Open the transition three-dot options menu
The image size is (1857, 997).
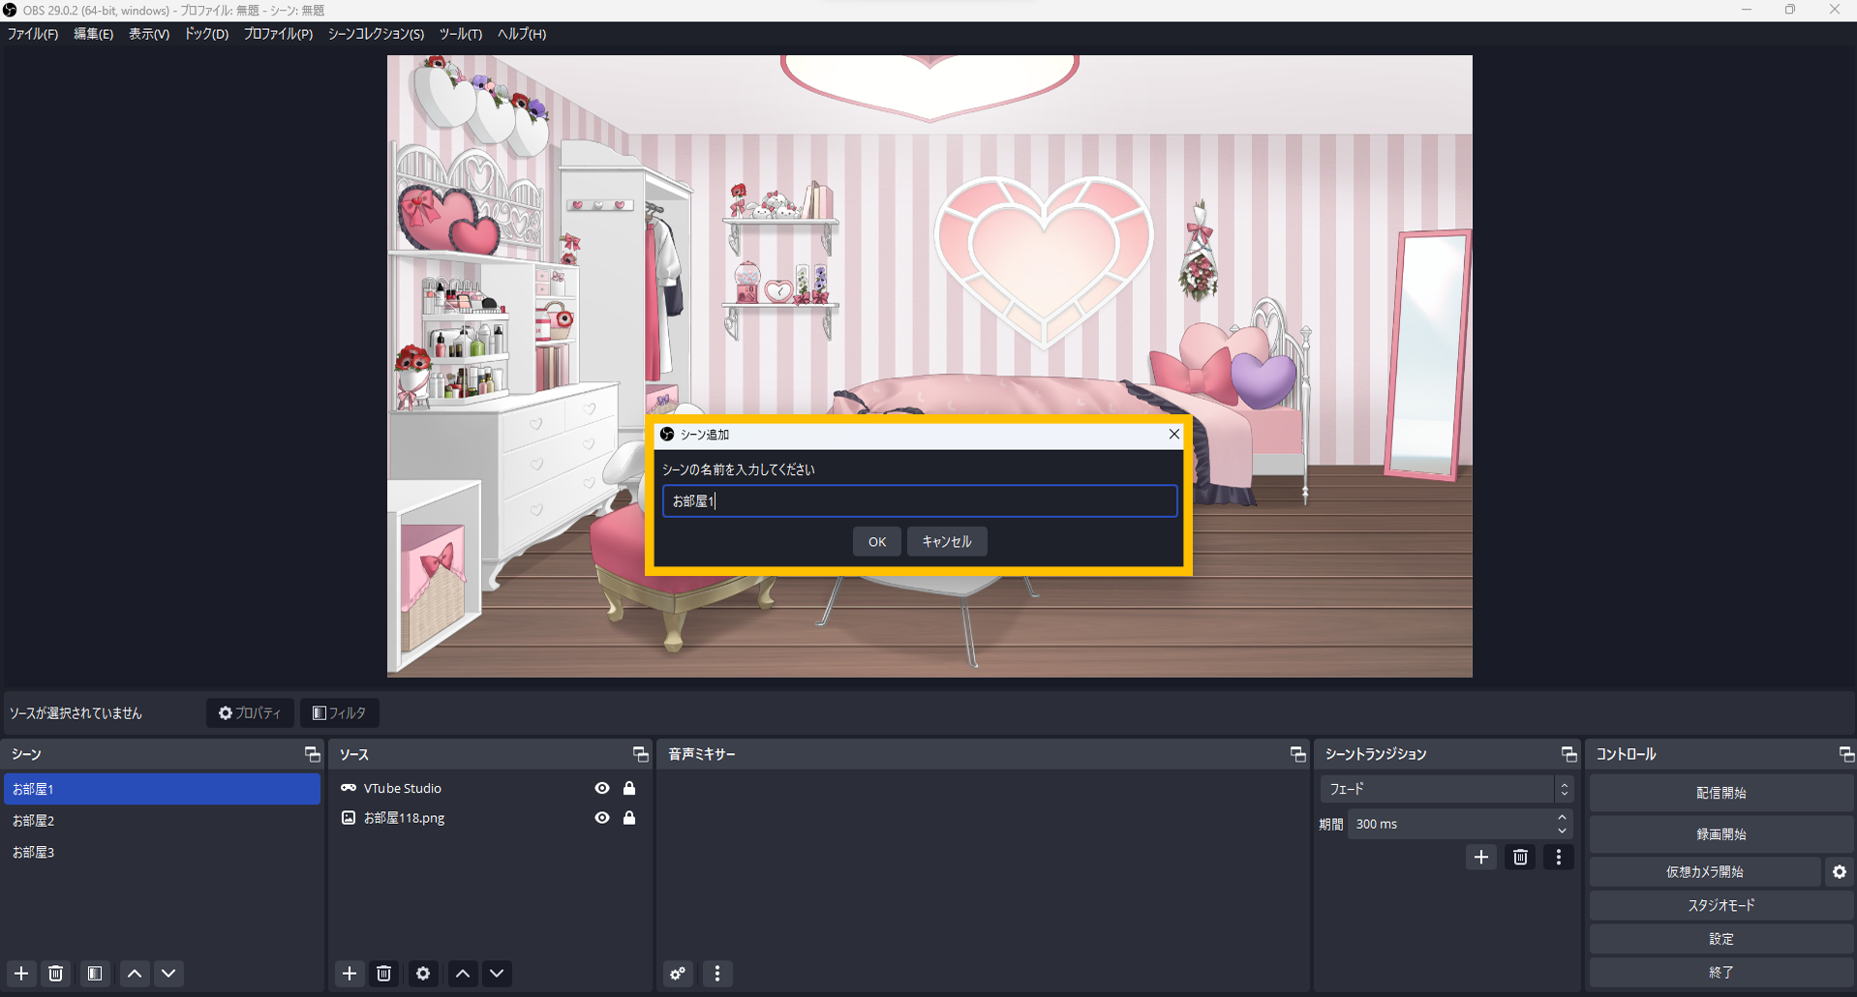1558,857
